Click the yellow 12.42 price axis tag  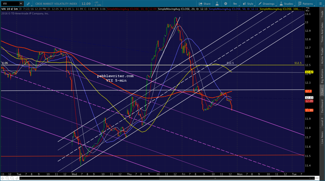[309, 72]
